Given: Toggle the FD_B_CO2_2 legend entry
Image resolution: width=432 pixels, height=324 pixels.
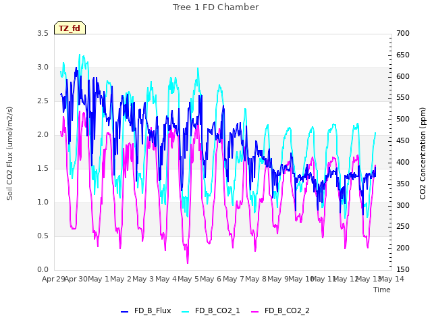Looking at the screenshot, I should pos(280,310).
